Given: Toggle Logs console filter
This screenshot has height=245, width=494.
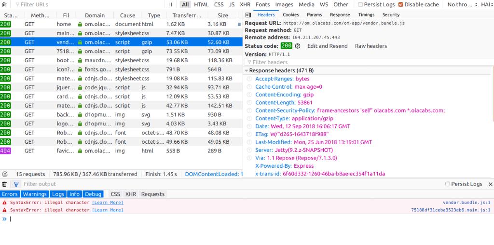Looking at the screenshot, I should pos(58,194).
